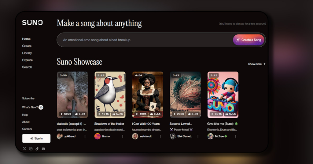Open Library in the sidebar
The width and height of the screenshot is (313, 164).
pos(27,53)
